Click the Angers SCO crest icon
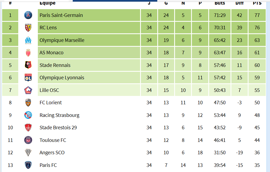The width and height of the screenshot is (270, 172). coord(28,153)
